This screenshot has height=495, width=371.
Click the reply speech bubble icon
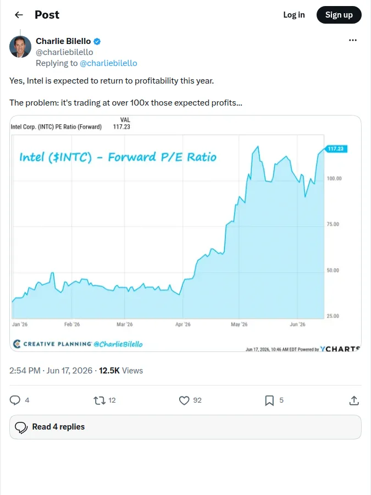click(x=15, y=400)
